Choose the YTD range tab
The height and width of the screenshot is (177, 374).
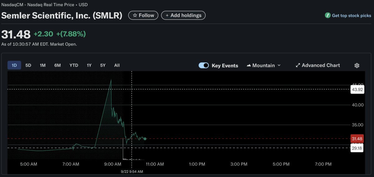coord(74,65)
